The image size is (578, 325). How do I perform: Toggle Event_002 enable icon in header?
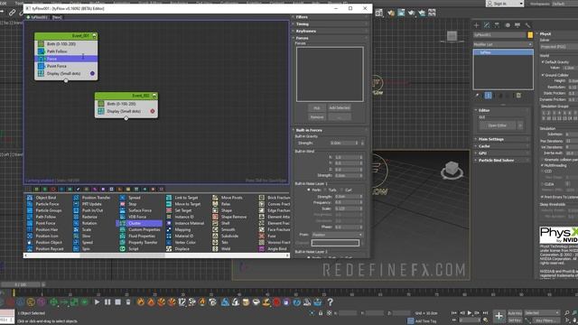(x=154, y=96)
